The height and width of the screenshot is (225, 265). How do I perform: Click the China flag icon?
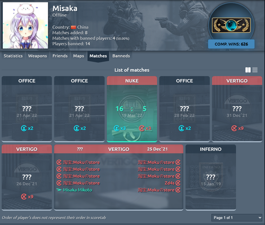73,27
